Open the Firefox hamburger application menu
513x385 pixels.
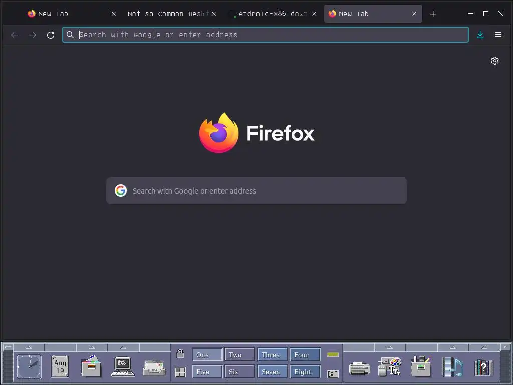498,35
